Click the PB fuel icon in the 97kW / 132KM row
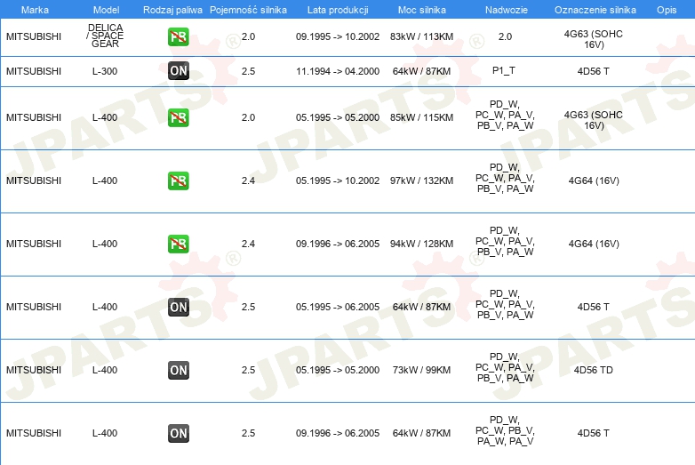The height and width of the screenshot is (465, 695). click(x=178, y=180)
